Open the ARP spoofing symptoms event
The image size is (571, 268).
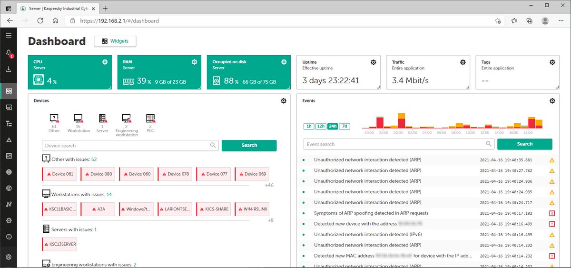pos(371,213)
